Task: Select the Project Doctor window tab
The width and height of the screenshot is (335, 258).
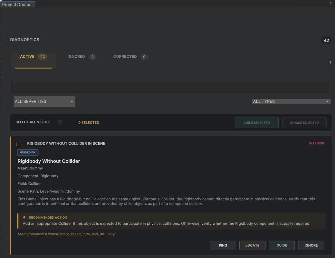Action: (18, 4)
